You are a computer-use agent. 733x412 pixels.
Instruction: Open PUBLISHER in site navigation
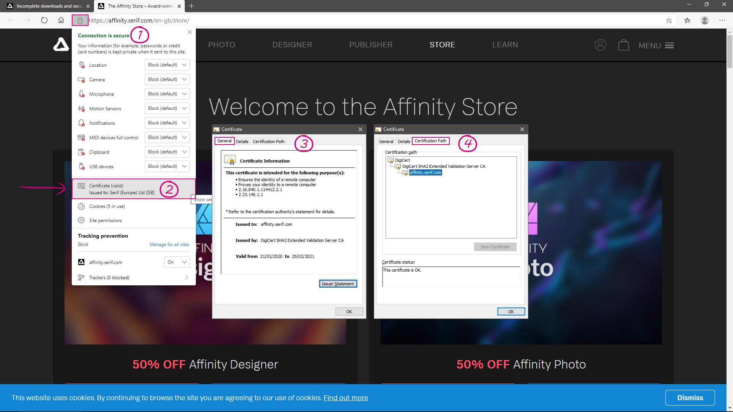pos(371,45)
